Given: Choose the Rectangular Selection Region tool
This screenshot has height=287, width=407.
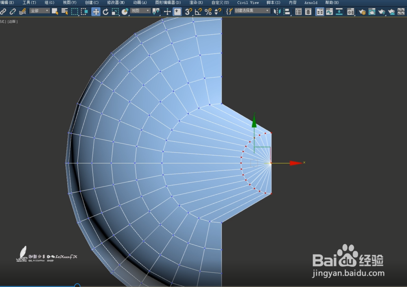Looking at the screenshot, I should [x=74, y=11].
